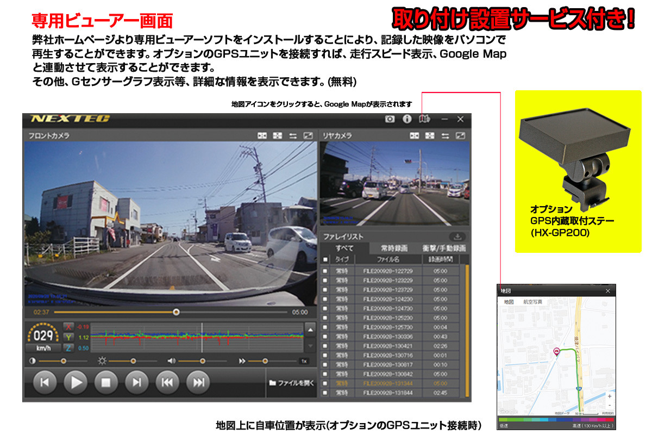Viewport: 652px width, 435px height.
Task: Click the camera snapshot icon in title bar
Action: (390, 119)
